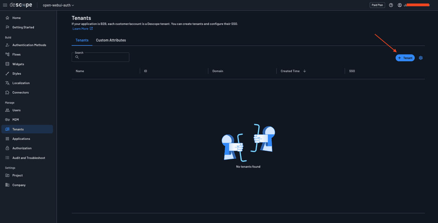Click the Localization translate icon
Viewport: 438px width, 223px height.
pyautogui.click(x=8, y=83)
